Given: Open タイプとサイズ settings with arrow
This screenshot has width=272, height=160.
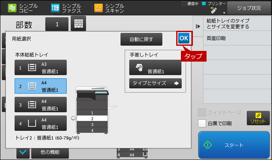Looking at the screenshot, I should click(x=155, y=83).
